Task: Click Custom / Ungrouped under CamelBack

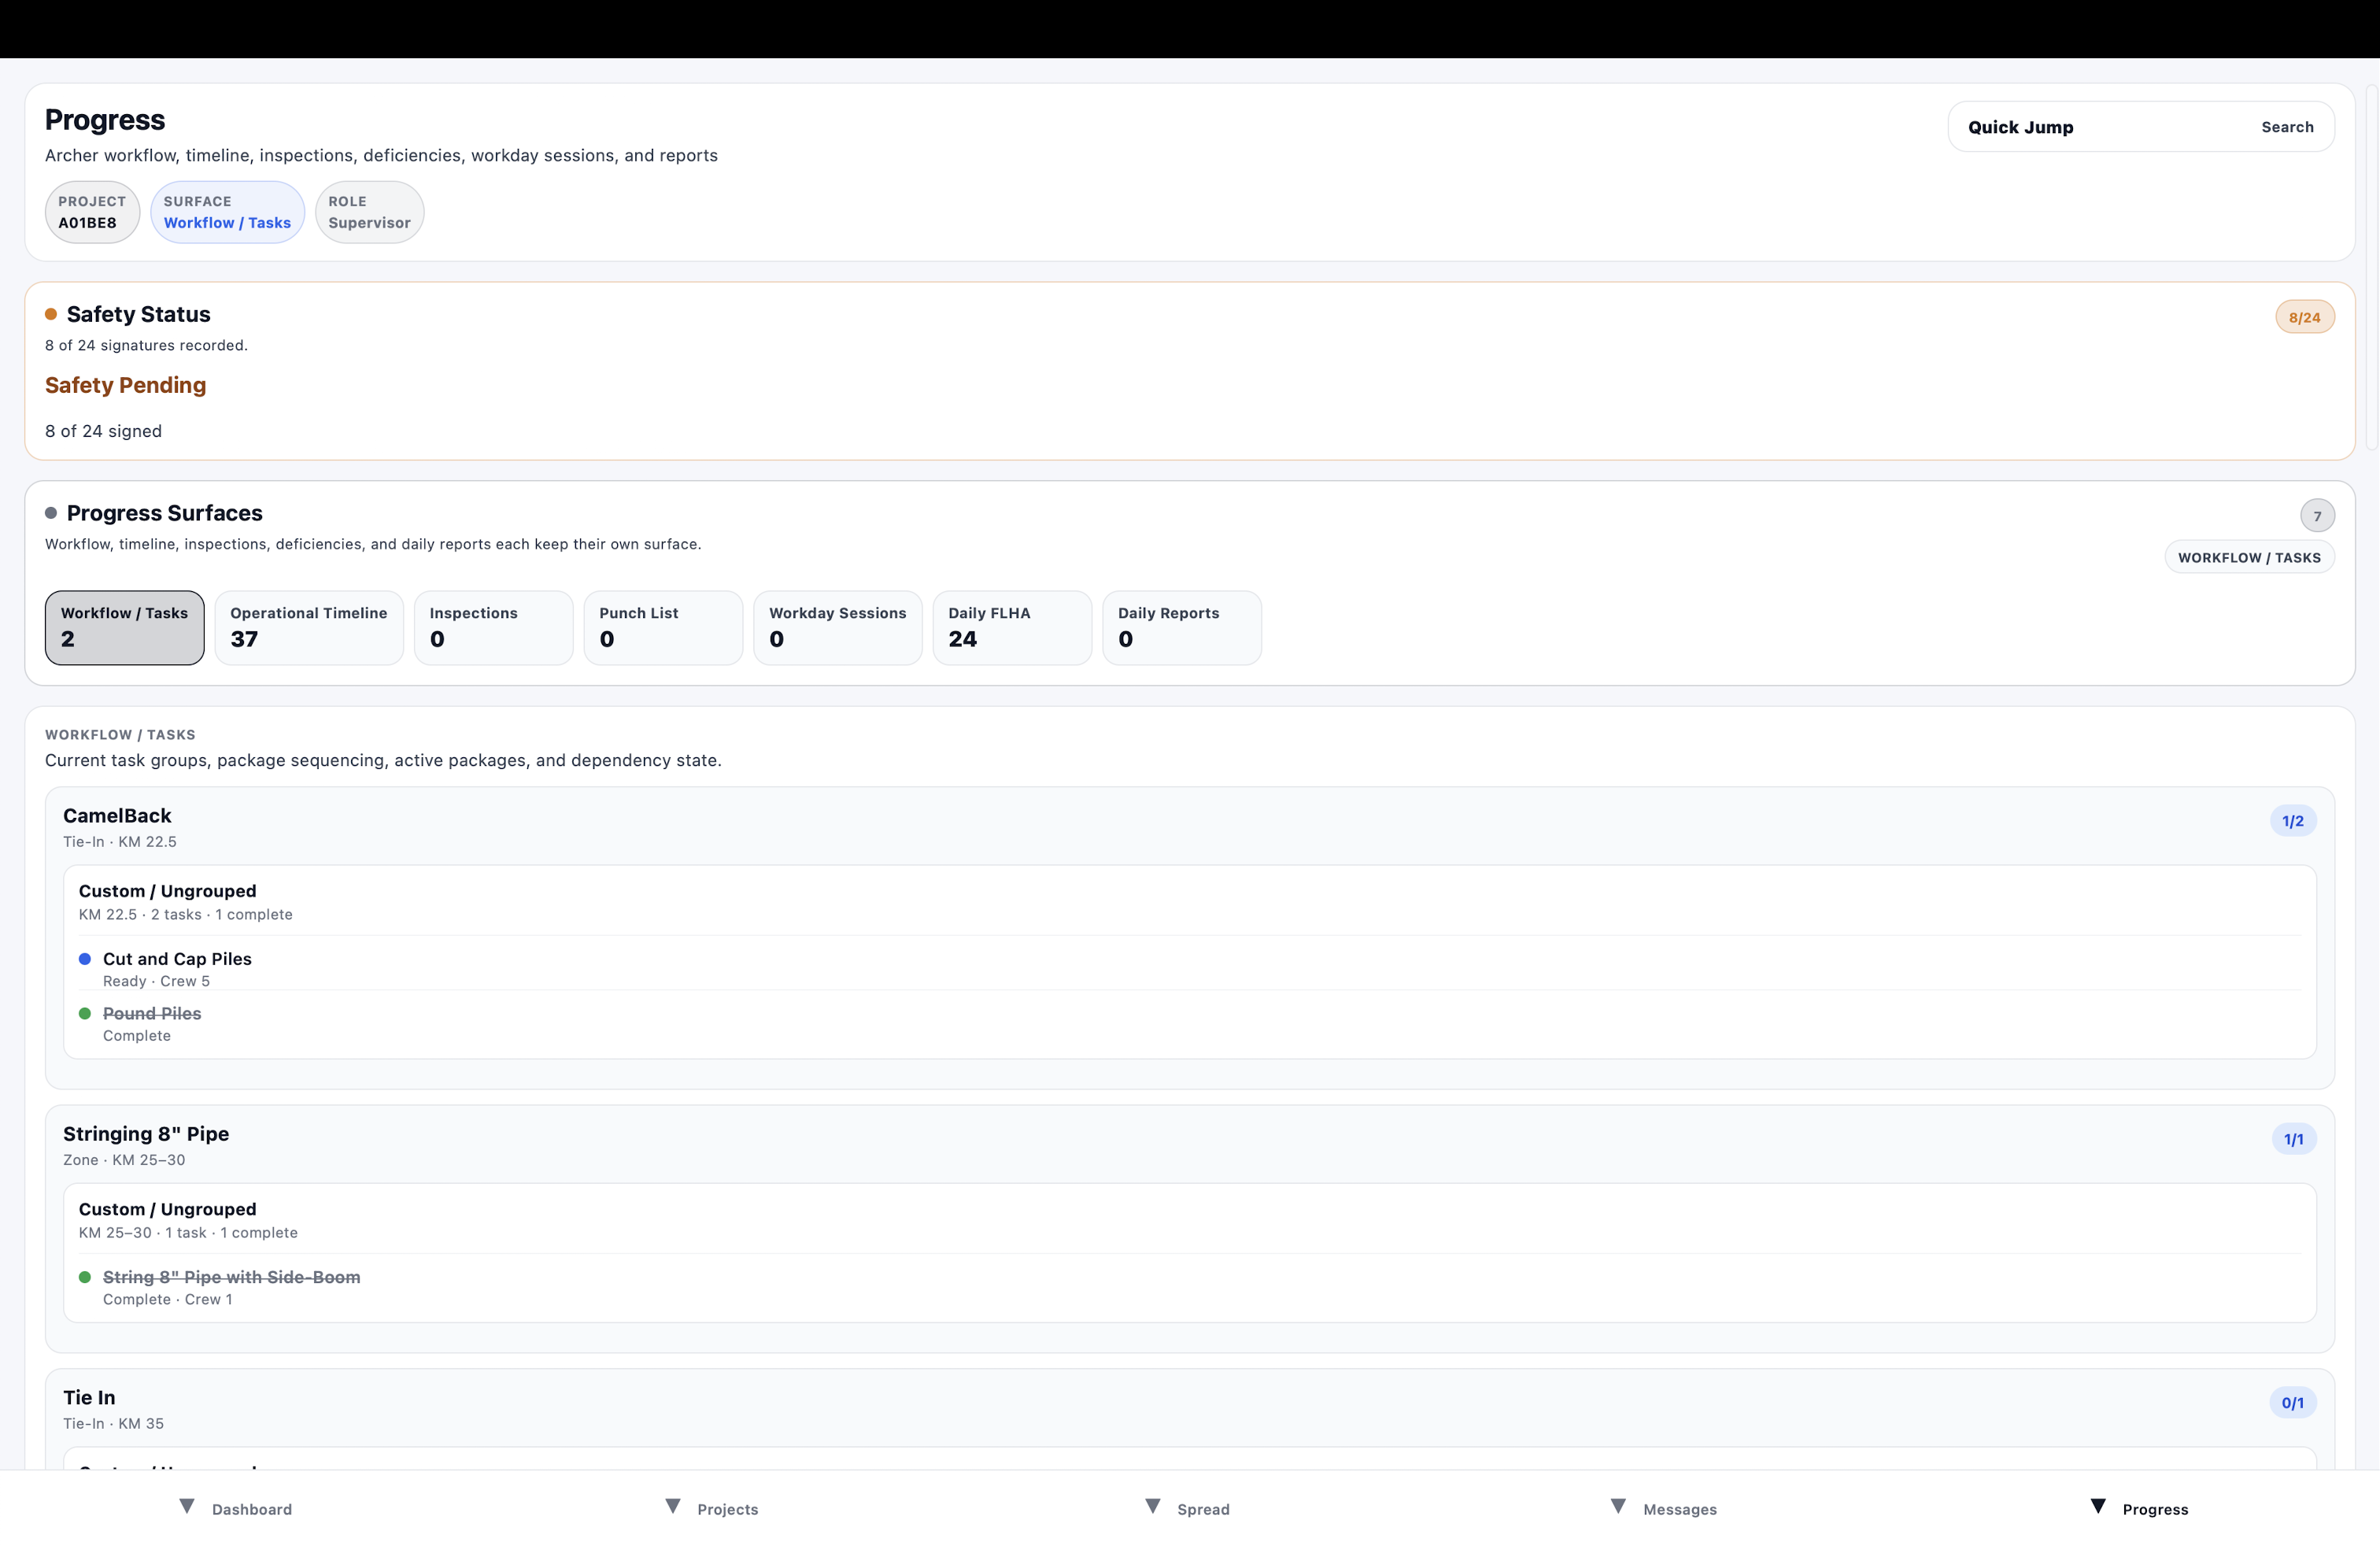Action: coord(167,890)
